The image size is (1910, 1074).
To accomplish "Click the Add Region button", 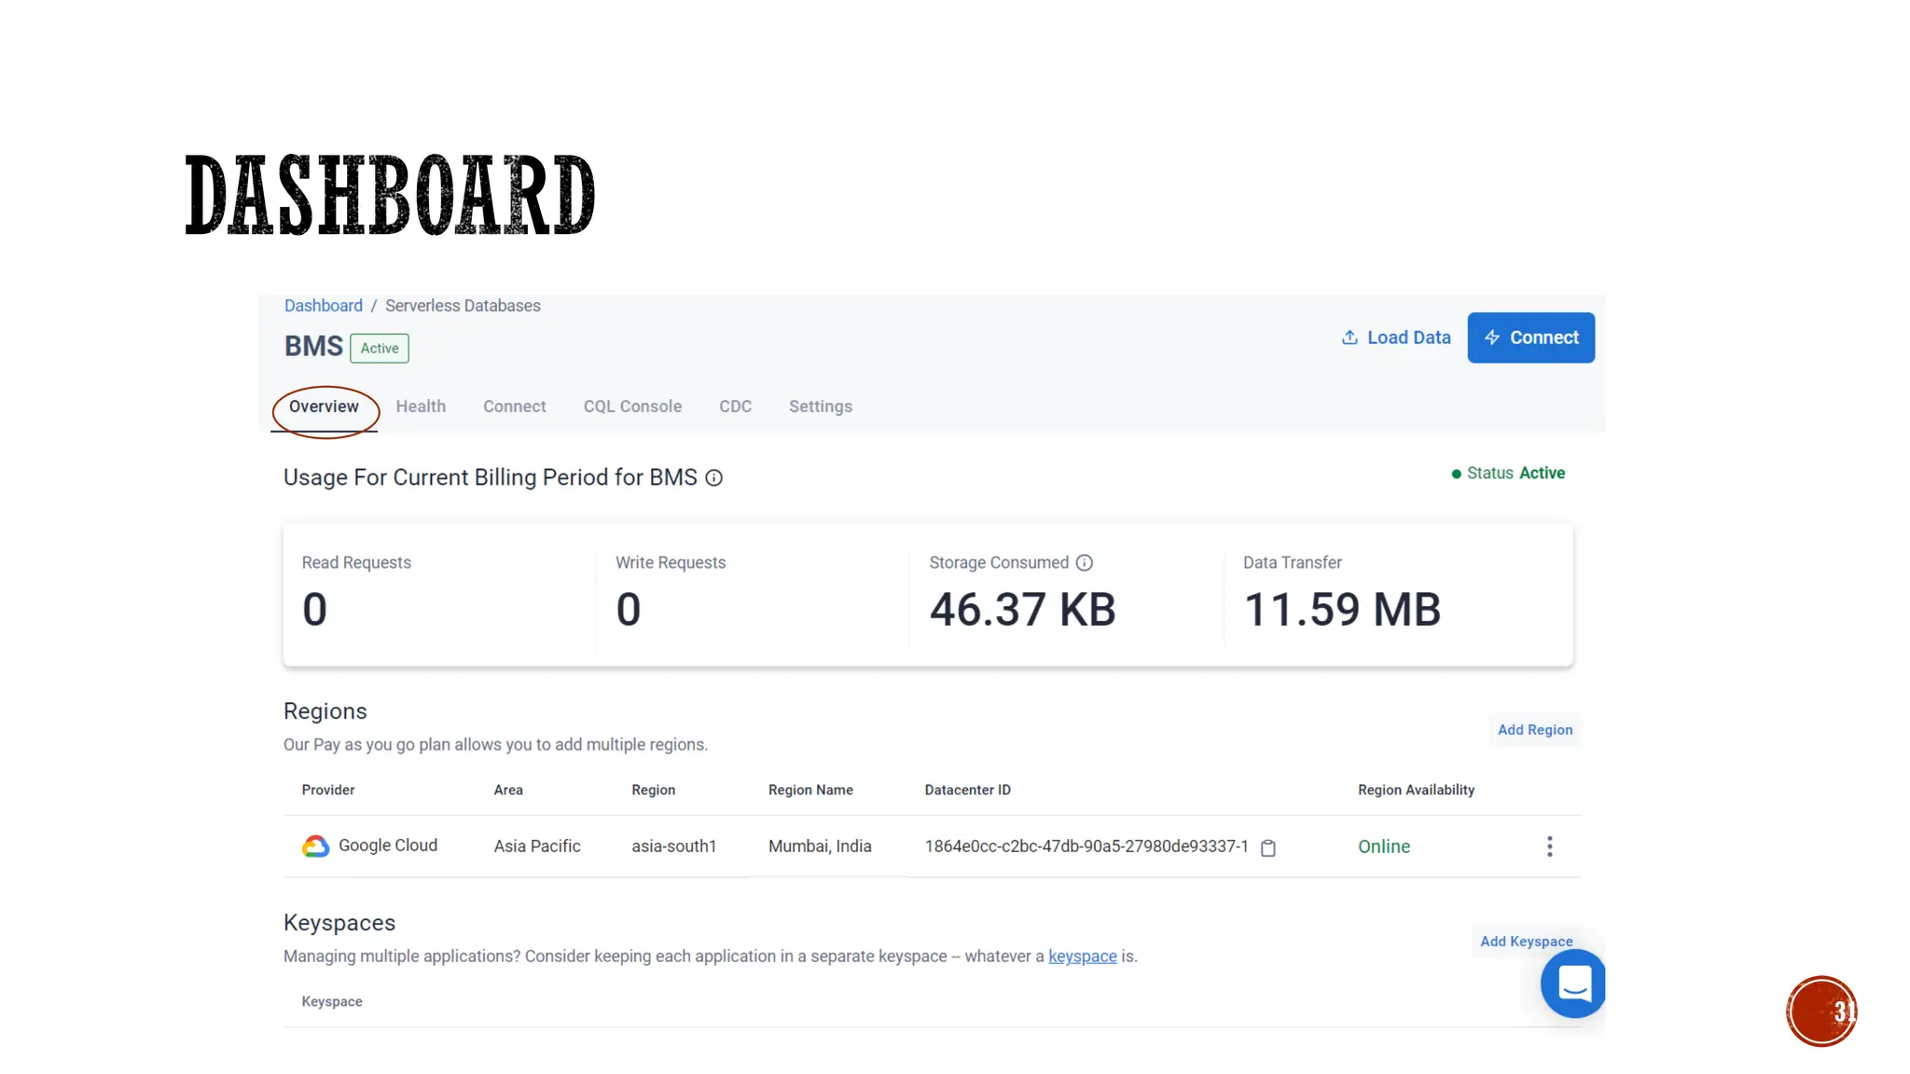I will point(1534,730).
